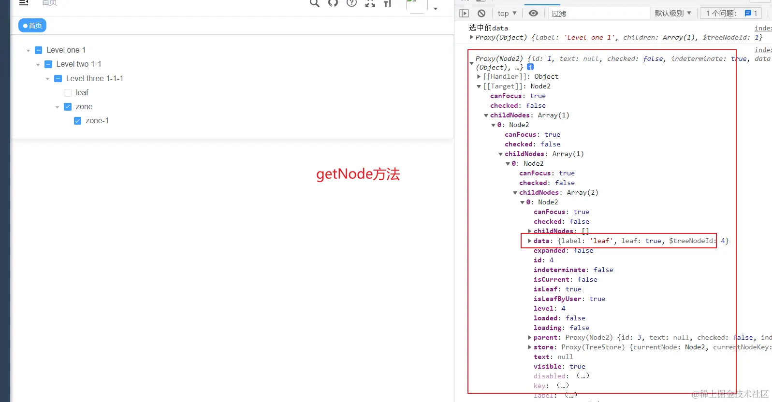Uncheck the zone-1 checkbox

pyautogui.click(x=77, y=121)
